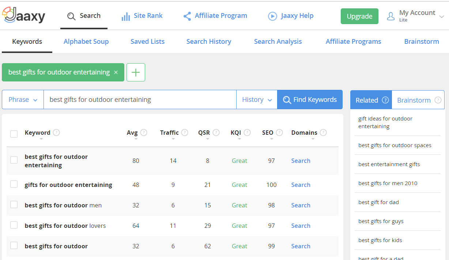Click related keyword 'best gifts for outdoor spaces'
The image size is (449, 260).
(395, 145)
